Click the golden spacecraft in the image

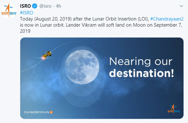47,55
